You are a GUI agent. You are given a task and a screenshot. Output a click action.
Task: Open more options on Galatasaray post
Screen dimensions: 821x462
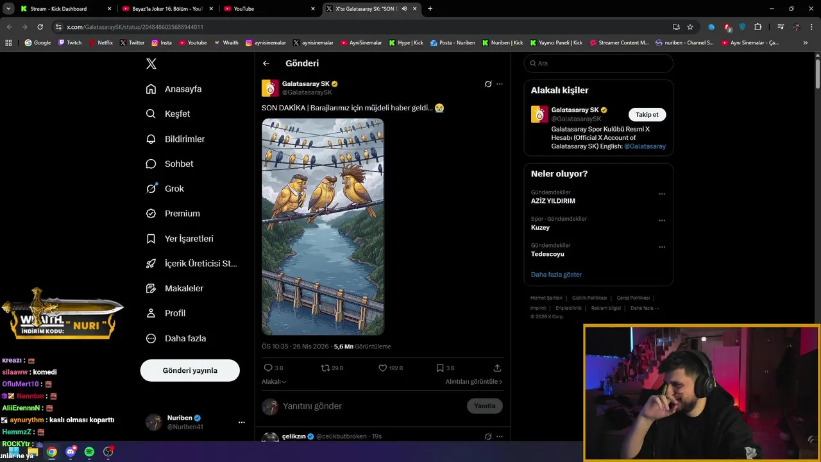(x=500, y=84)
